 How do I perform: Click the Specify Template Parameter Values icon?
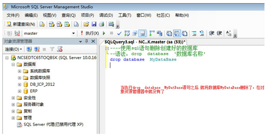[x=229, y=33]
